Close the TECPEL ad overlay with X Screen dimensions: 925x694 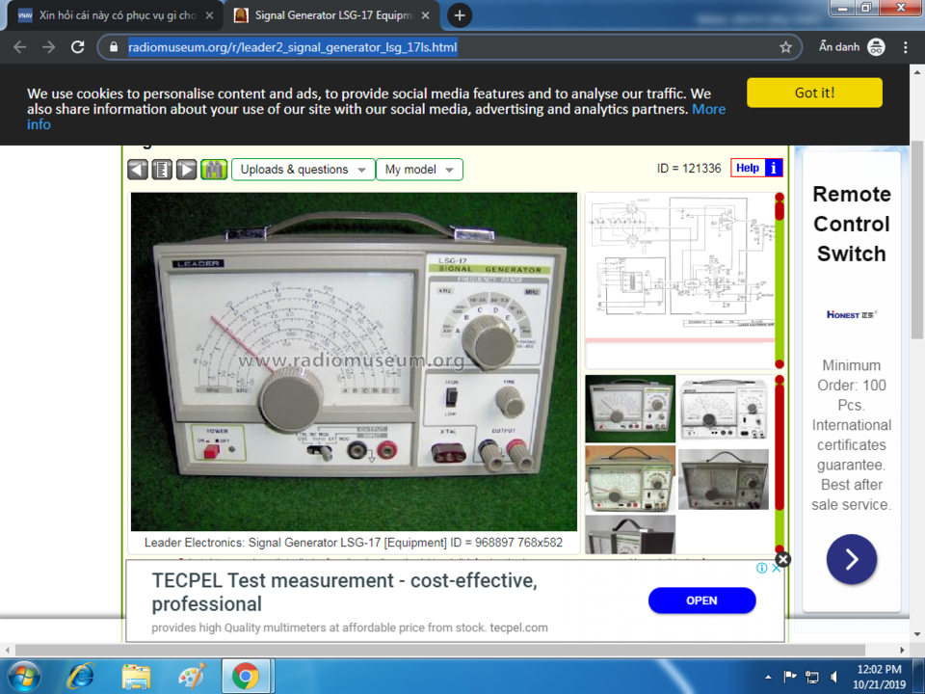coord(782,559)
